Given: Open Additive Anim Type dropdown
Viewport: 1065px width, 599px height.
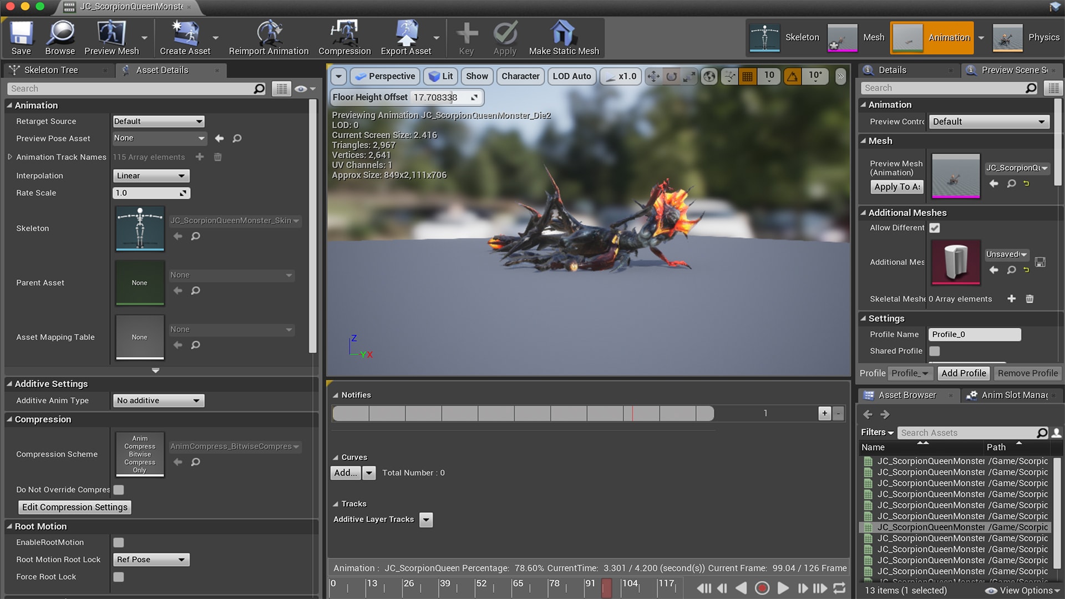Looking at the screenshot, I should pos(158,400).
